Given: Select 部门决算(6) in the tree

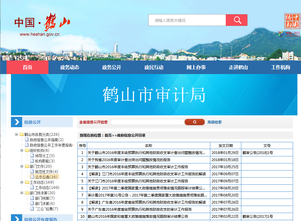Looking at the screenshot, I should tap(45, 204).
